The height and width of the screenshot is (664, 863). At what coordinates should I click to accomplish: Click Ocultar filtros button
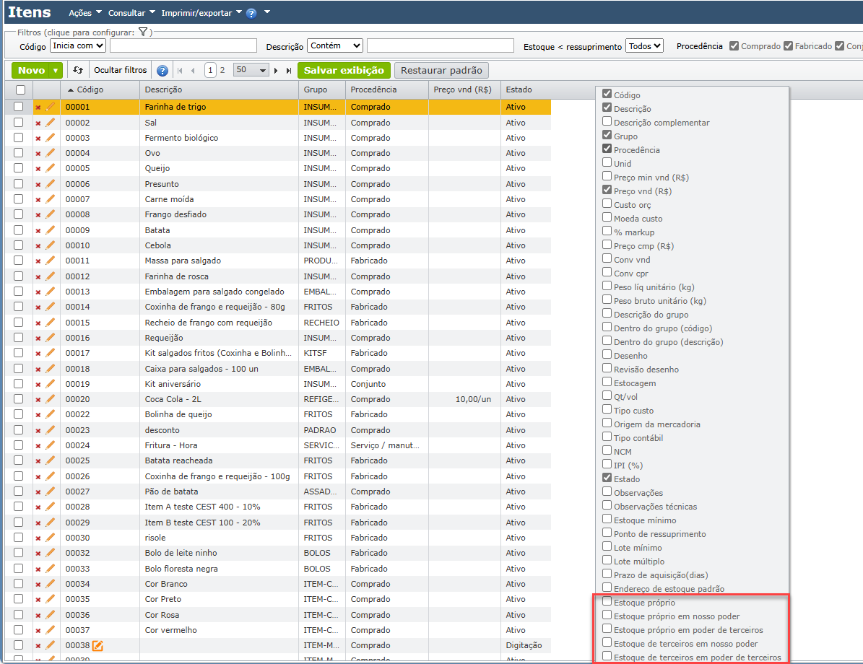click(x=121, y=71)
